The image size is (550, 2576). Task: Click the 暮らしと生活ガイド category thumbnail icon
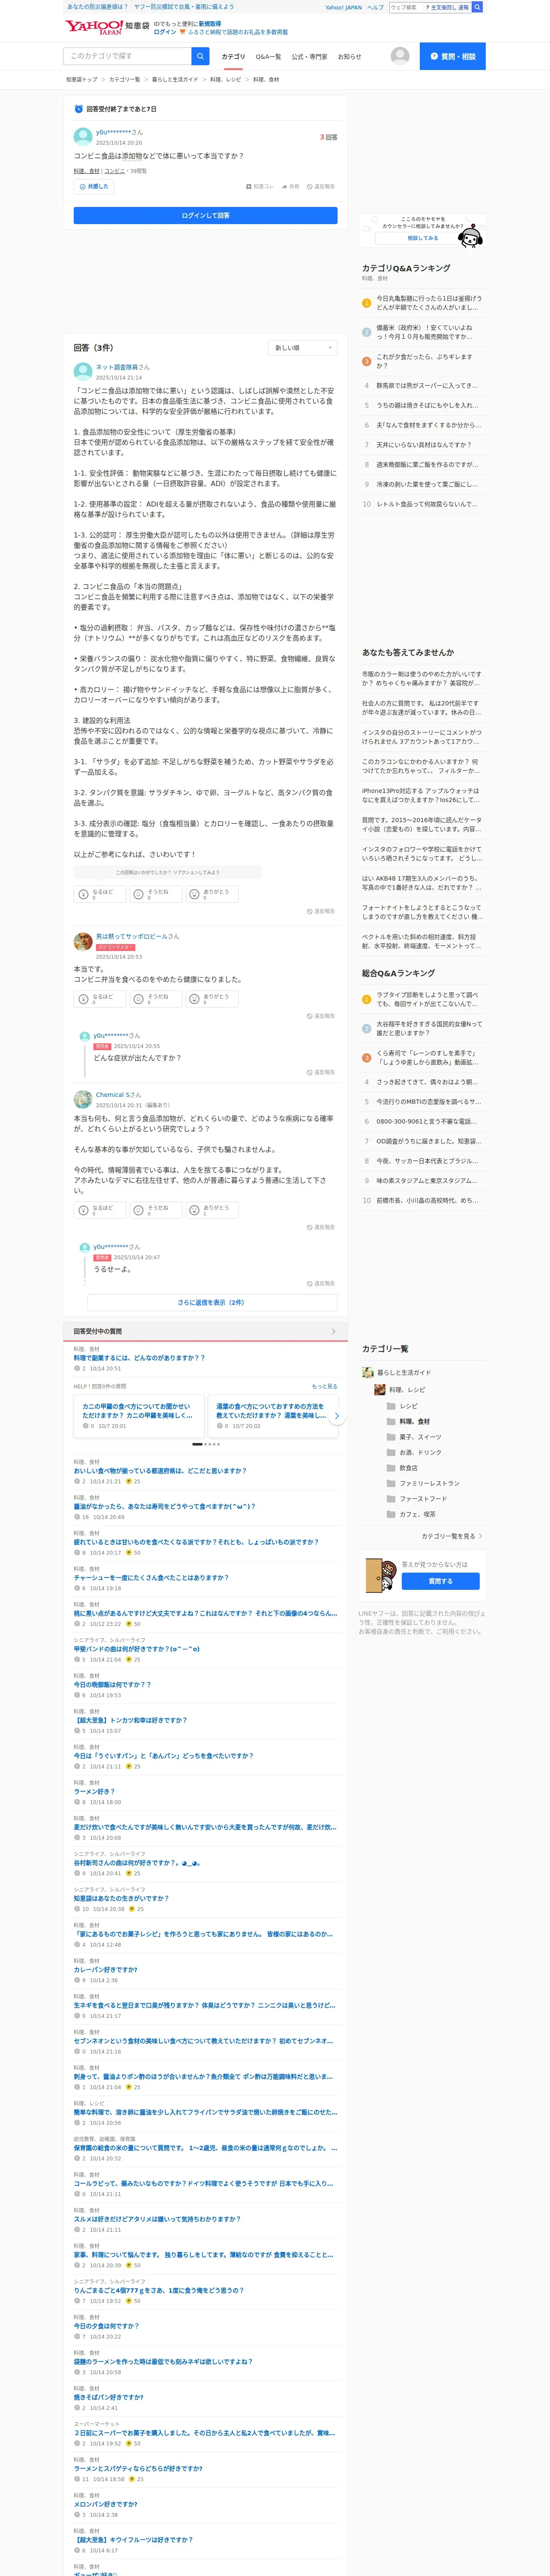pos(368,1372)
